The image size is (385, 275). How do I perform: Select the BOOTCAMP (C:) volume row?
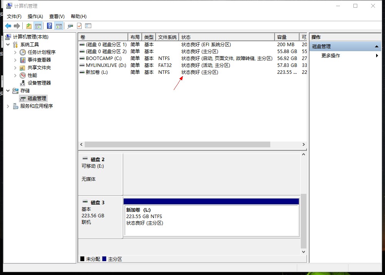coord(193,58)
